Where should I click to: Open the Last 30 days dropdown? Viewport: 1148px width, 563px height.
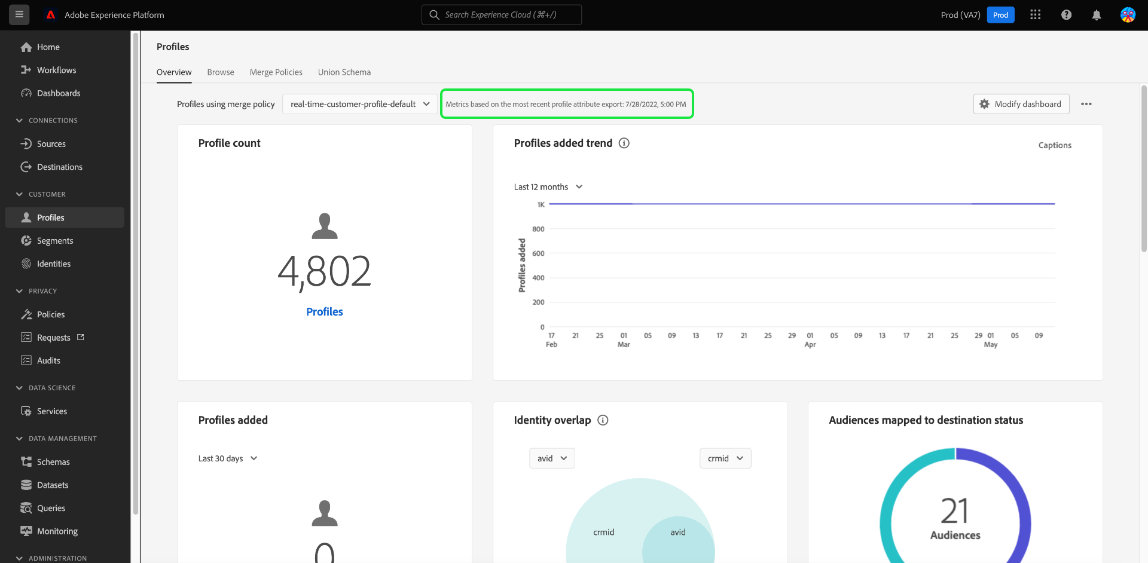coord(228,458)
